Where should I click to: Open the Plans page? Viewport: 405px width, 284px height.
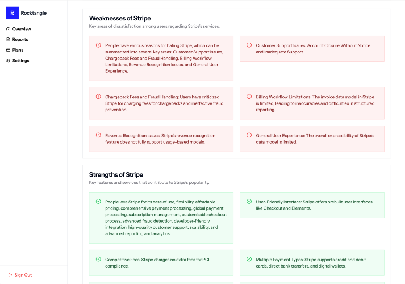coord(15,50)
